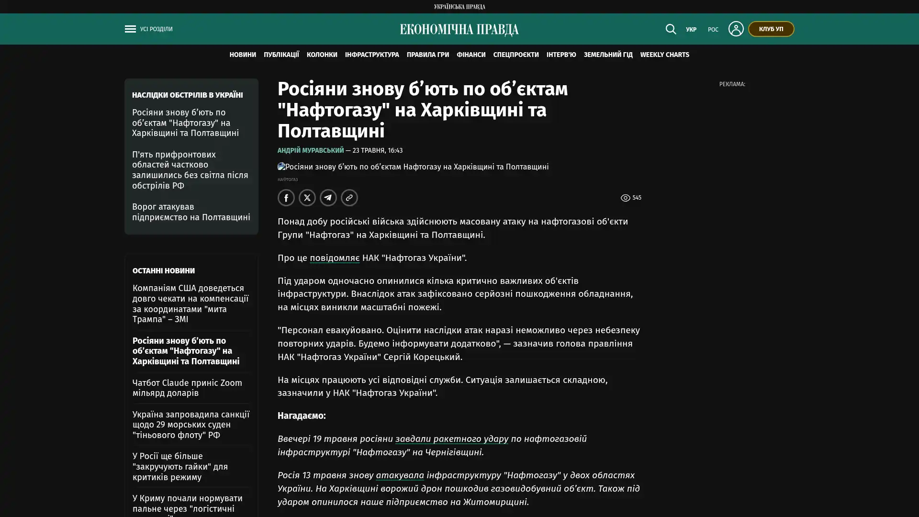This screenshot has width=919, height=517.
Task: Switch site language to УКР
Action: click(691, 30)
